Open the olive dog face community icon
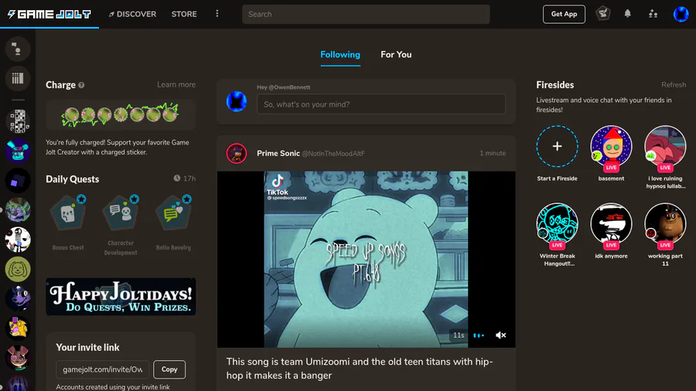696x391 pixels. pyautogui.click(x=18, y=269)
